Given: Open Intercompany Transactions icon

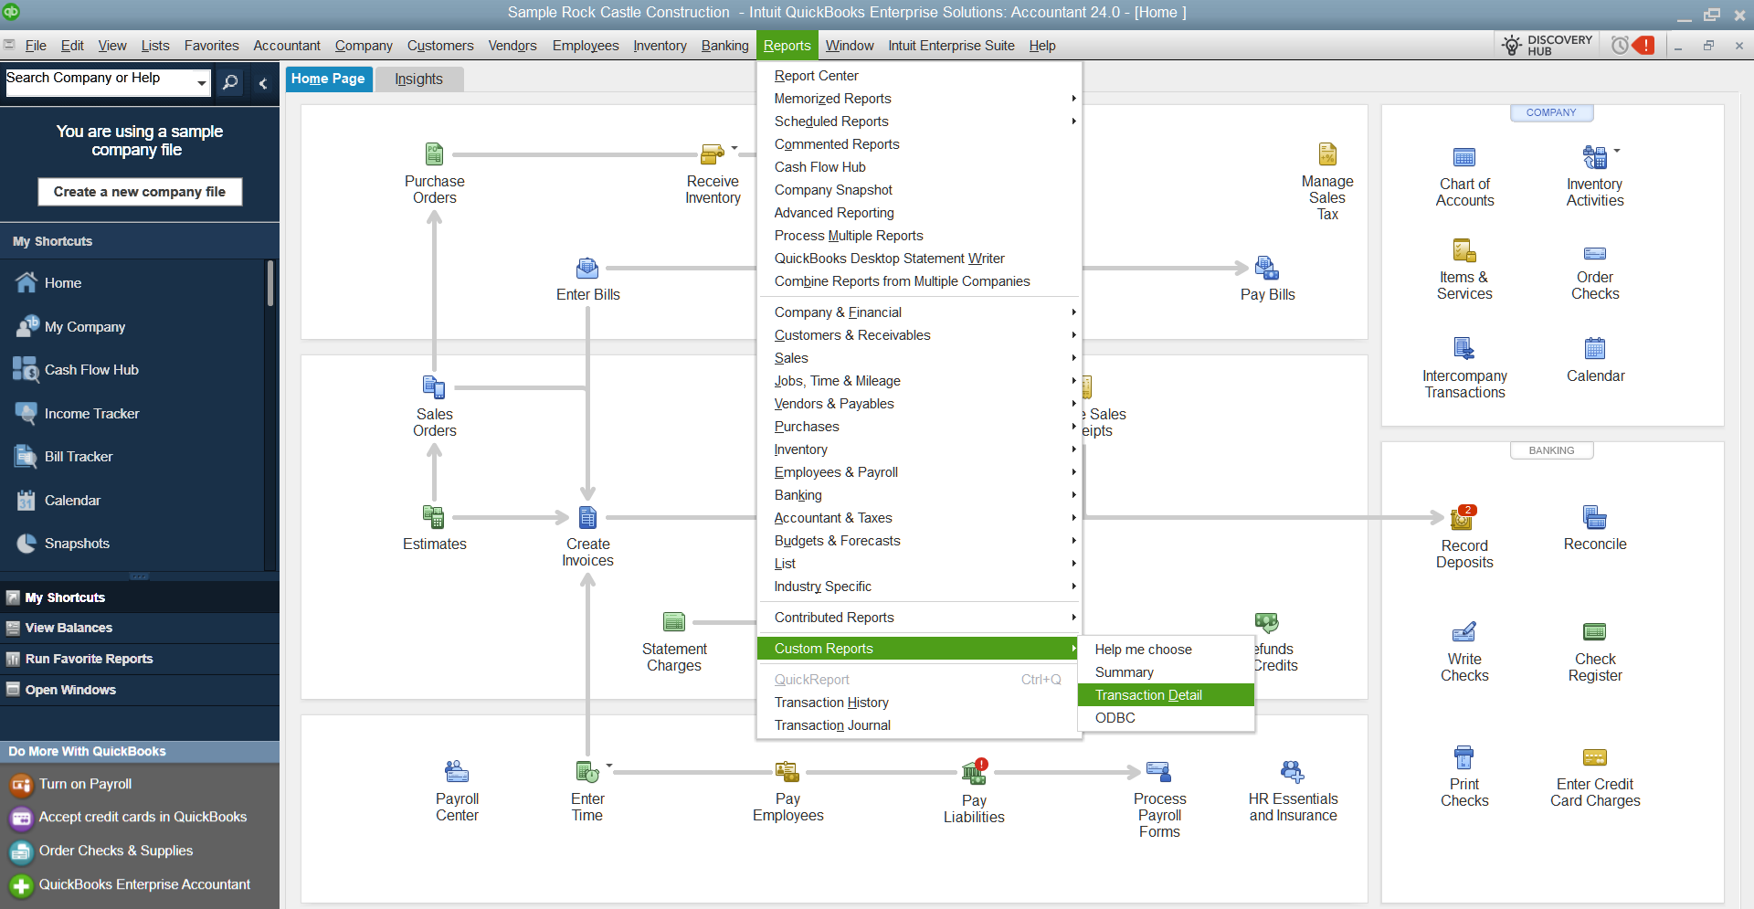Looking at the screenshot, I should 1464,348.
